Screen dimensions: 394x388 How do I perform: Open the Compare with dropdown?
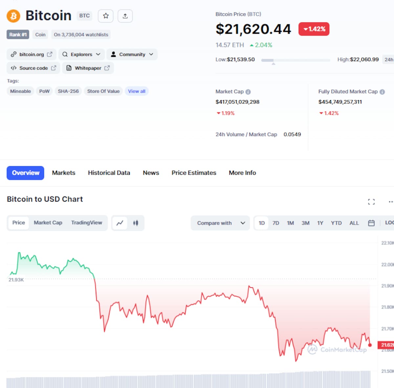tap(220, 223)
